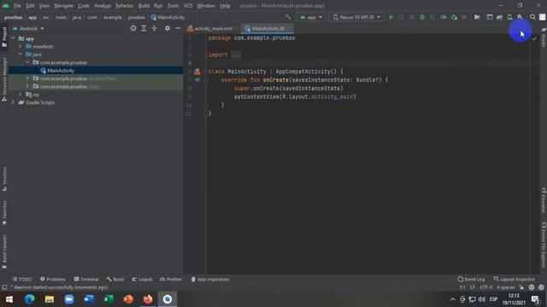Viewport: 547px width, 307px height.
Task: Open File Explorer from taskbar
Action: (50, 299)
